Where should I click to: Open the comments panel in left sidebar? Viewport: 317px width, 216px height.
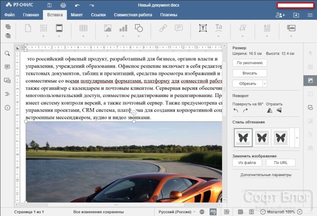click(7, 67)
